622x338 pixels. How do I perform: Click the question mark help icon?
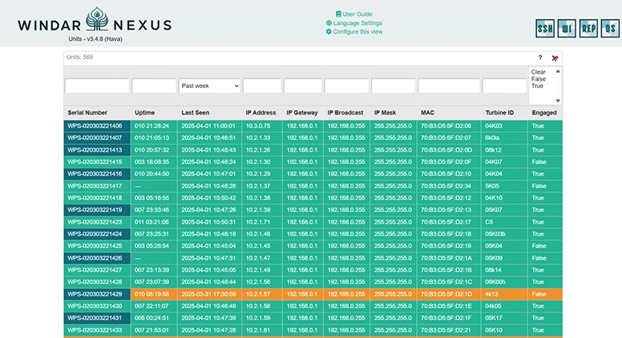click(539, 58)
